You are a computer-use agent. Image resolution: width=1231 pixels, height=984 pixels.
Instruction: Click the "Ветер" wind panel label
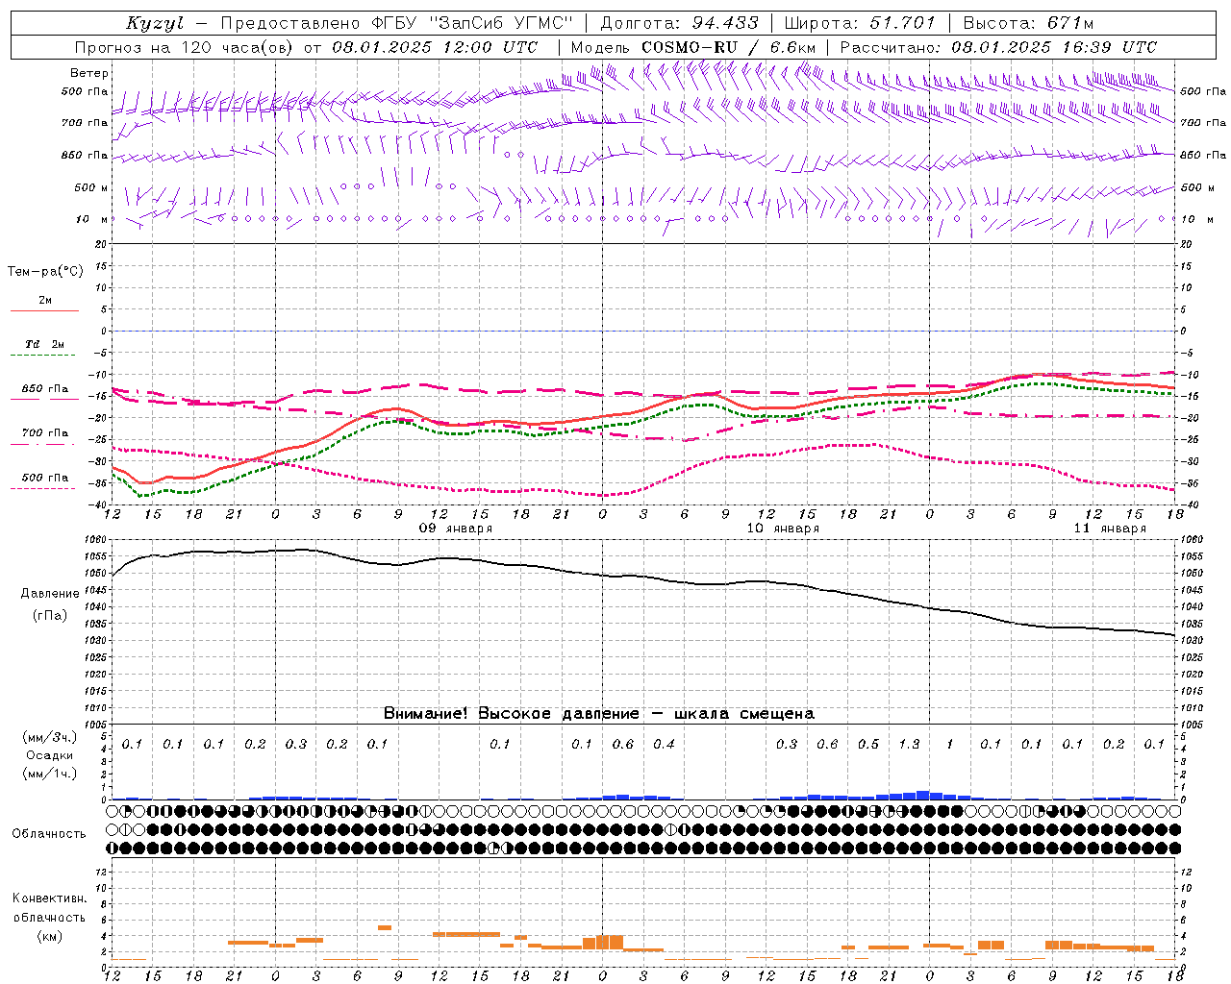(88, 73)
